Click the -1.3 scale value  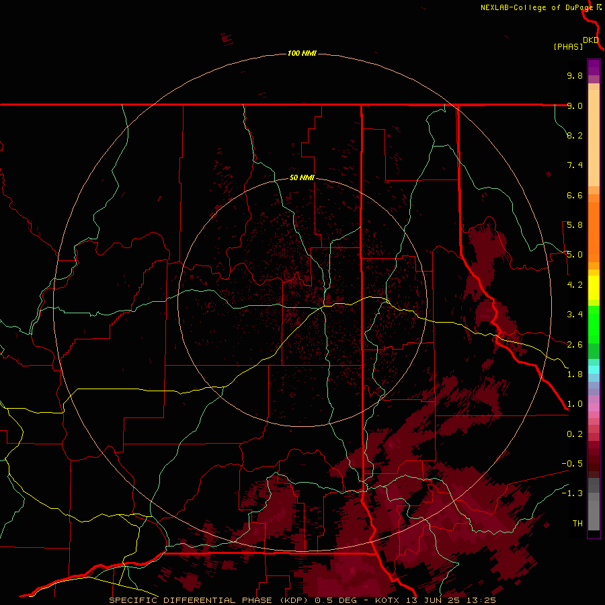[572, 493]
